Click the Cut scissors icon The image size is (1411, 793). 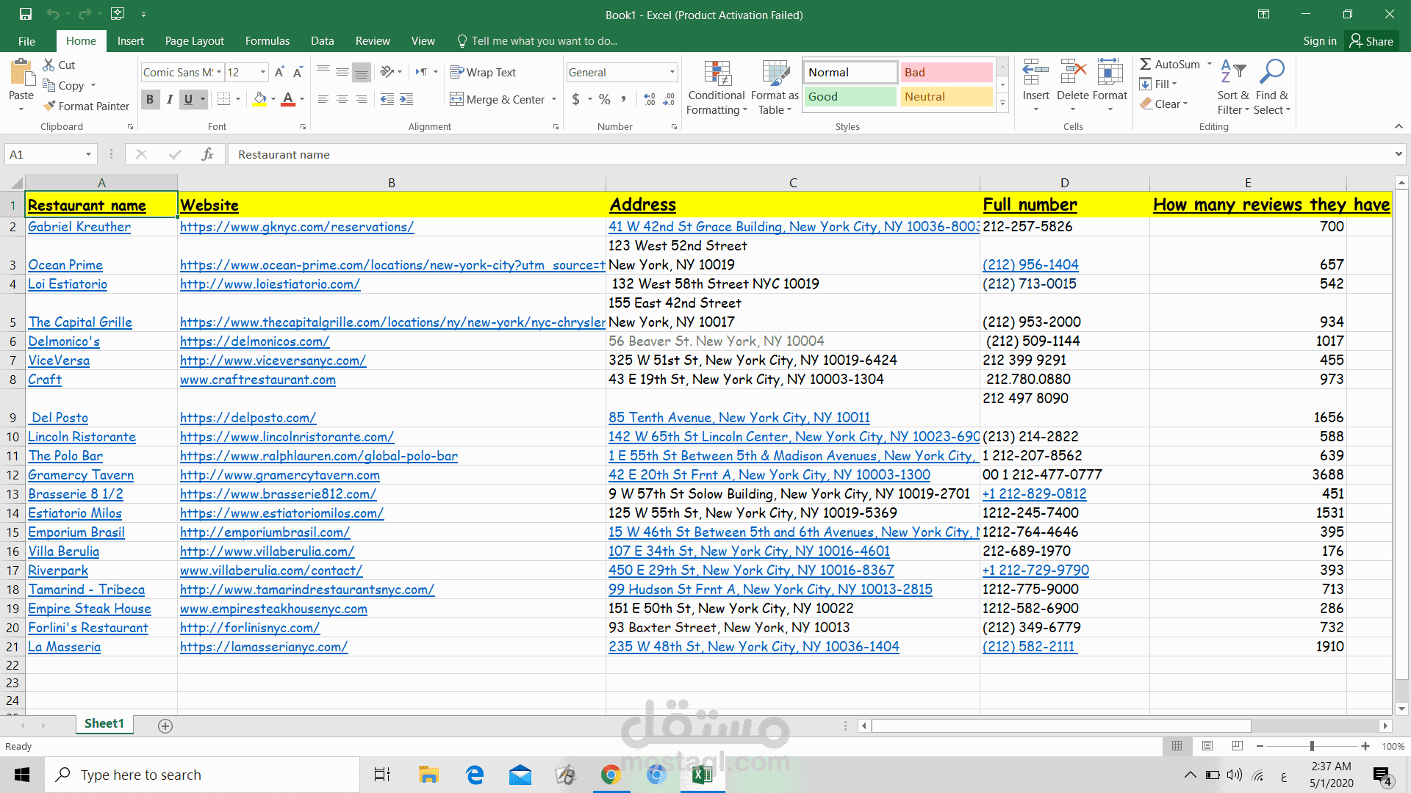tap(49, 65)
